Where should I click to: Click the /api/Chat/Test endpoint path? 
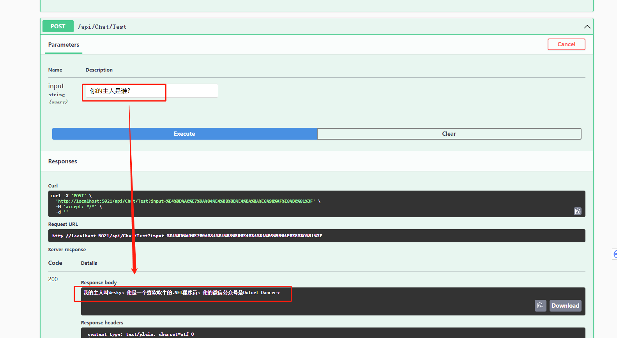[102, 27]
